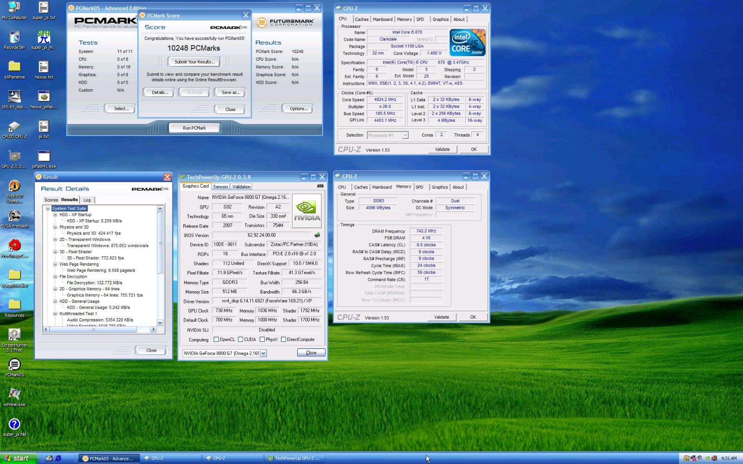This screenshot has height=464, width=743.
Task: Open Graphics tab in lower CPU-Z
Action: point(440,187)
